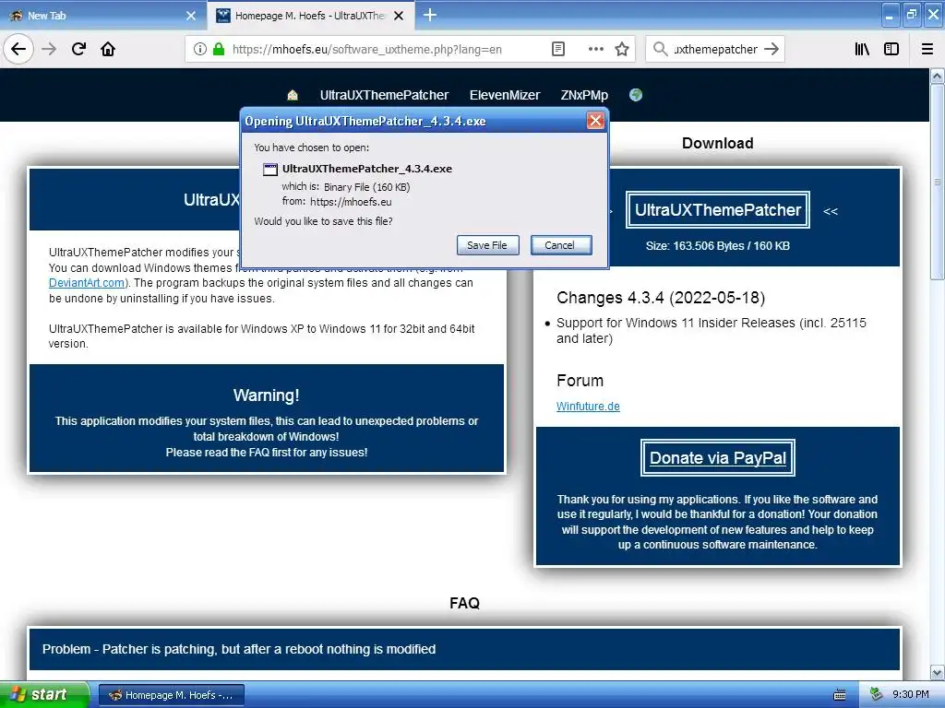Viewport: 945px width, 708px height.
Task: Click Cancel in download dialog
Action: click(560, 245)
